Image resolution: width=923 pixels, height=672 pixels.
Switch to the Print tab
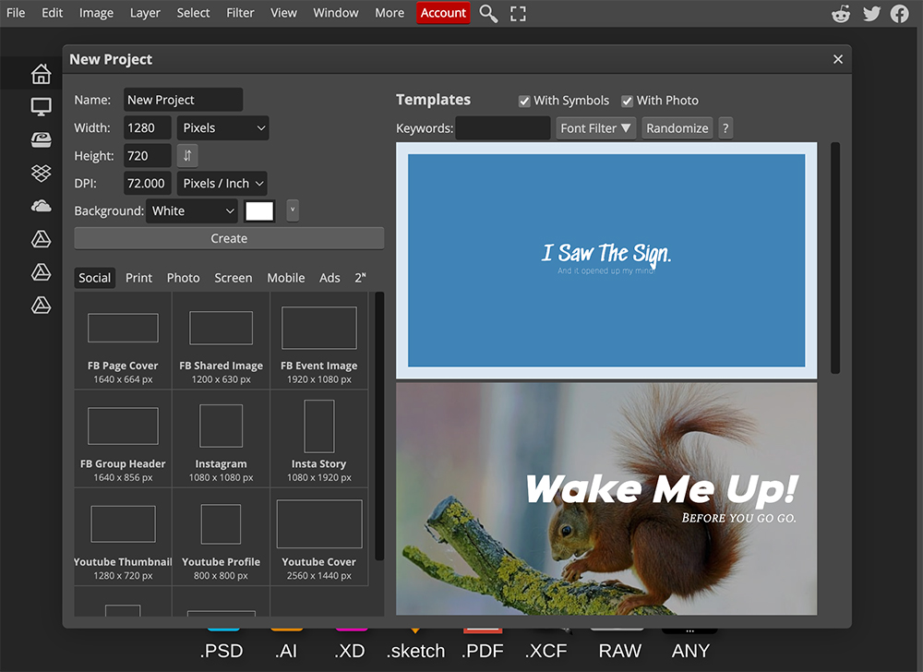tap(139, 278)
